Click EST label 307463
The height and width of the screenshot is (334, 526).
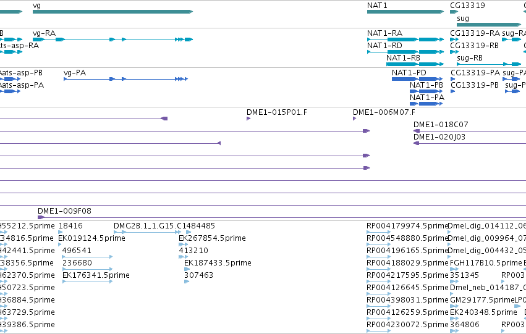[198, 275]
